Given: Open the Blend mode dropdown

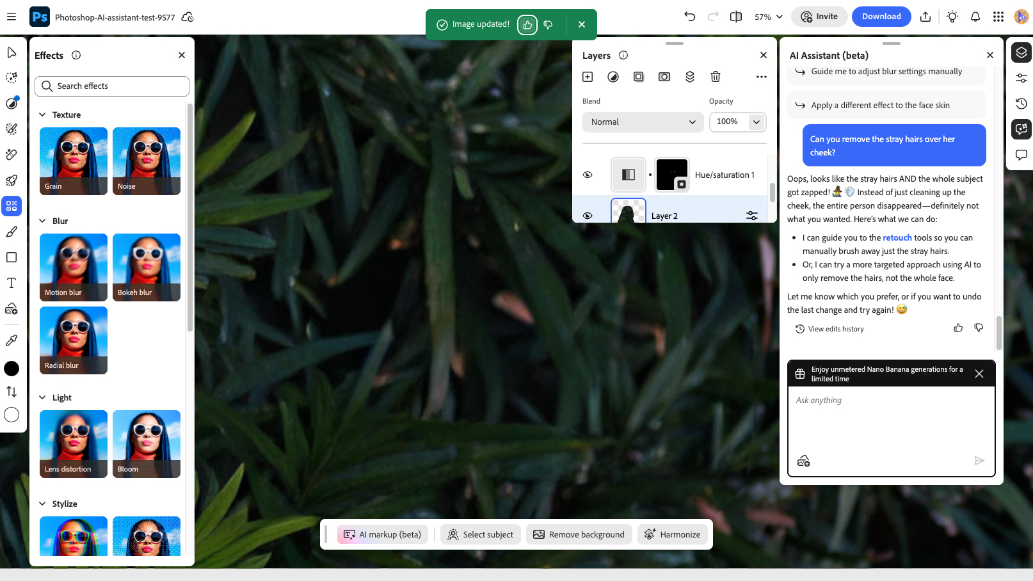Looking at the screenshot, I should (x=643, y=122).
